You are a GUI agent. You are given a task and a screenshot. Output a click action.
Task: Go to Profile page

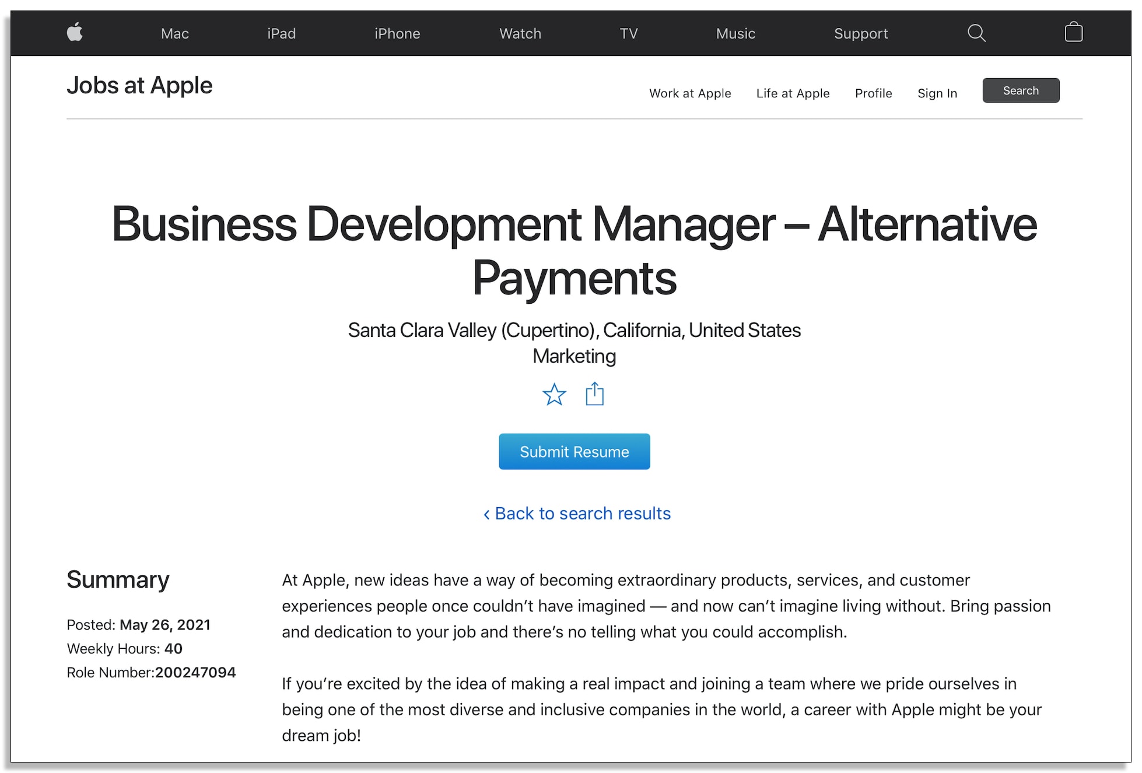pos(873,93)
